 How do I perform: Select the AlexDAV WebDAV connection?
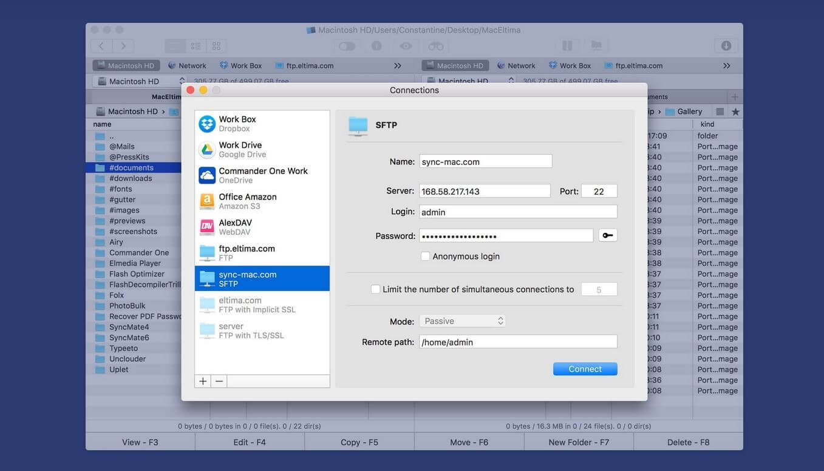[x=262, y=227]
